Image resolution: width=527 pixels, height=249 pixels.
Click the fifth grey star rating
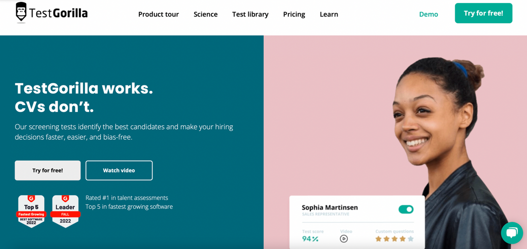[410, 239]
